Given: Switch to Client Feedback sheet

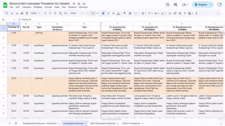Looking at the screenshot, I should point(131,123).
